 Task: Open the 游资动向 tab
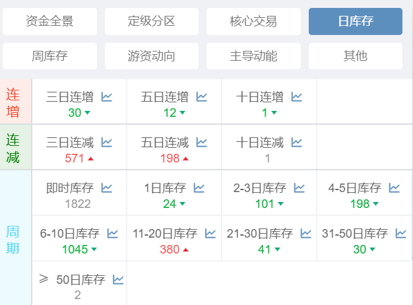[x=151, y=56]
